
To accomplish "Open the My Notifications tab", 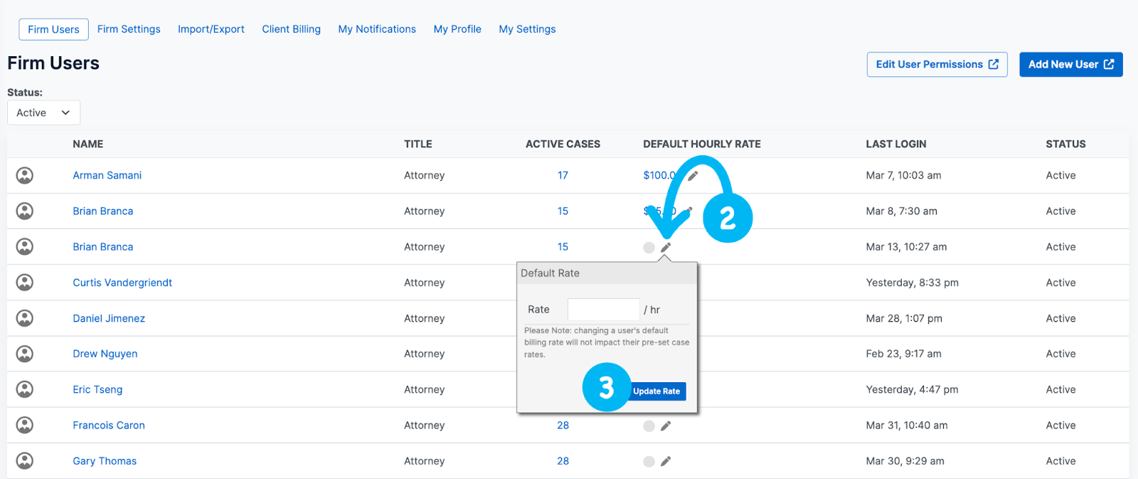I will point(377,29).
